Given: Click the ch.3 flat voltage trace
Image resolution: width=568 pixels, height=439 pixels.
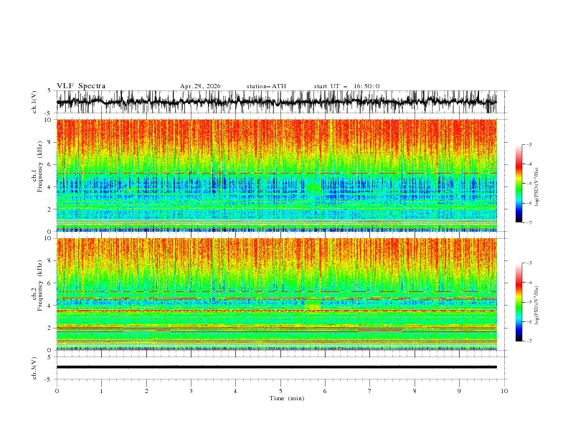Looking at the screenshot, I should tap(276, 367).
